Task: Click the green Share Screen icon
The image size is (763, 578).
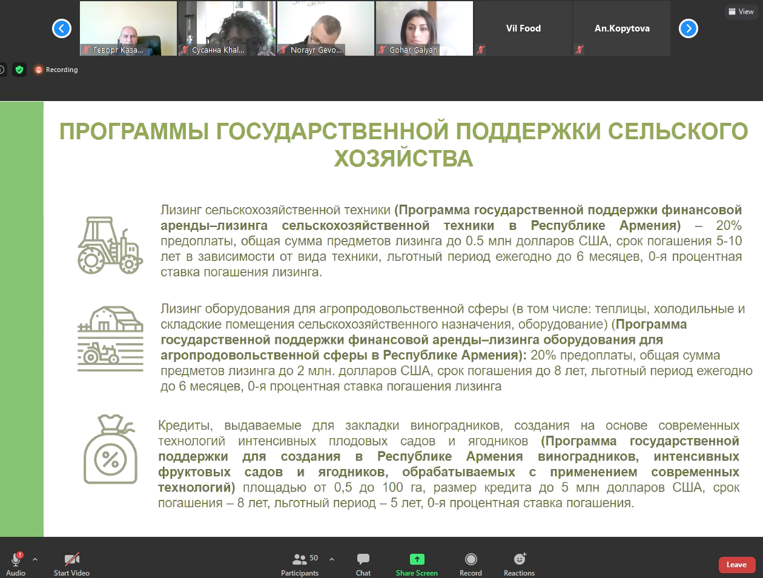Action: point(417,559)
